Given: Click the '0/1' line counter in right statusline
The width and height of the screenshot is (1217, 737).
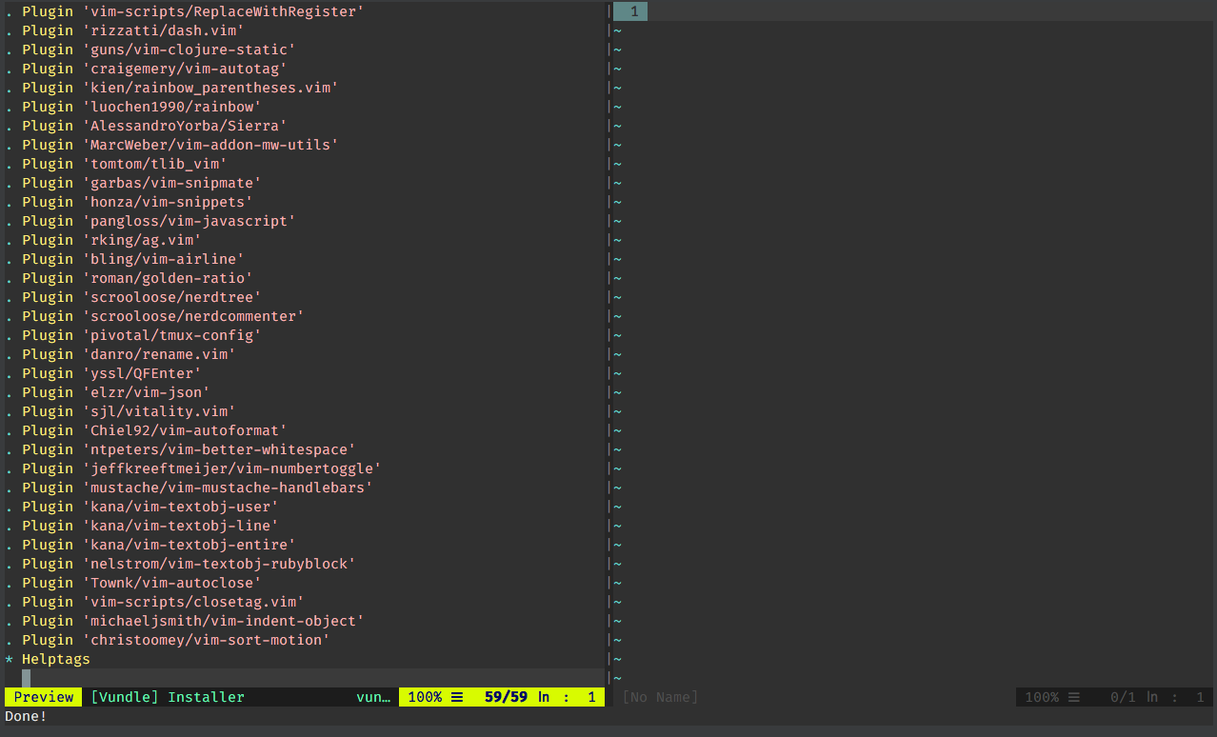Looking at the screenshot, I should coord(1123,697).
